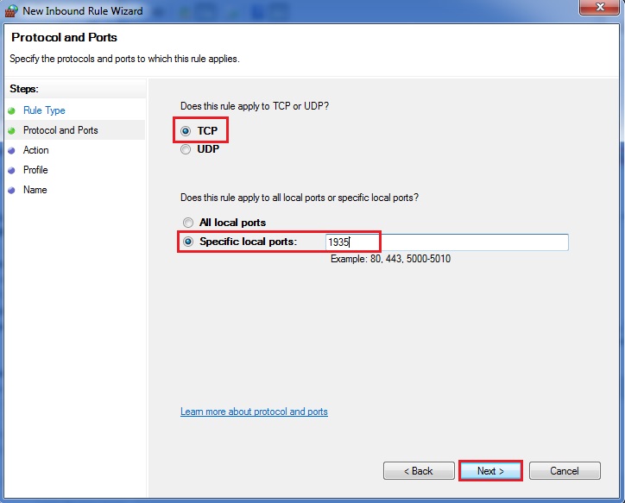
Task: Select the Name step label
Action: click(35, 190)
